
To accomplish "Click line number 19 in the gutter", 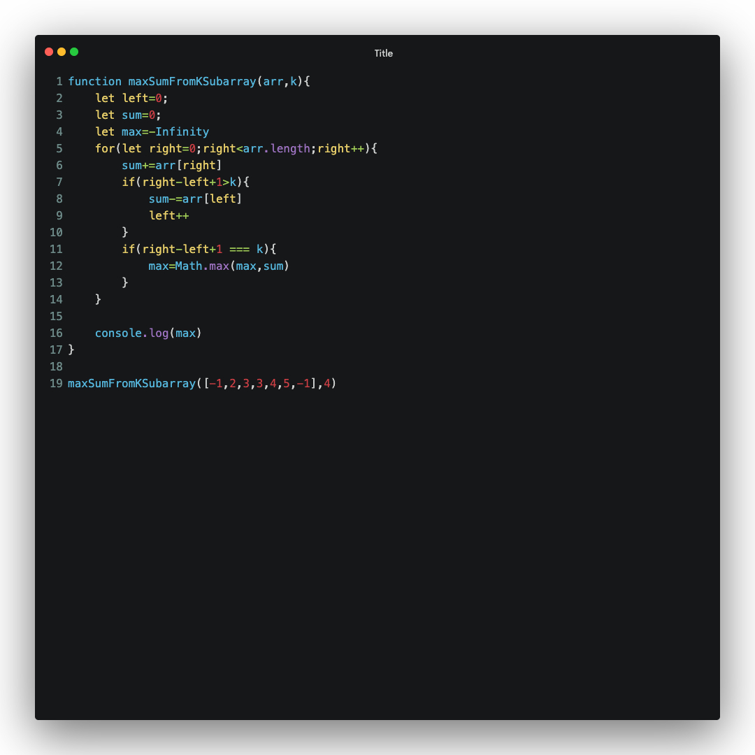I will click(x=57, y=384).
